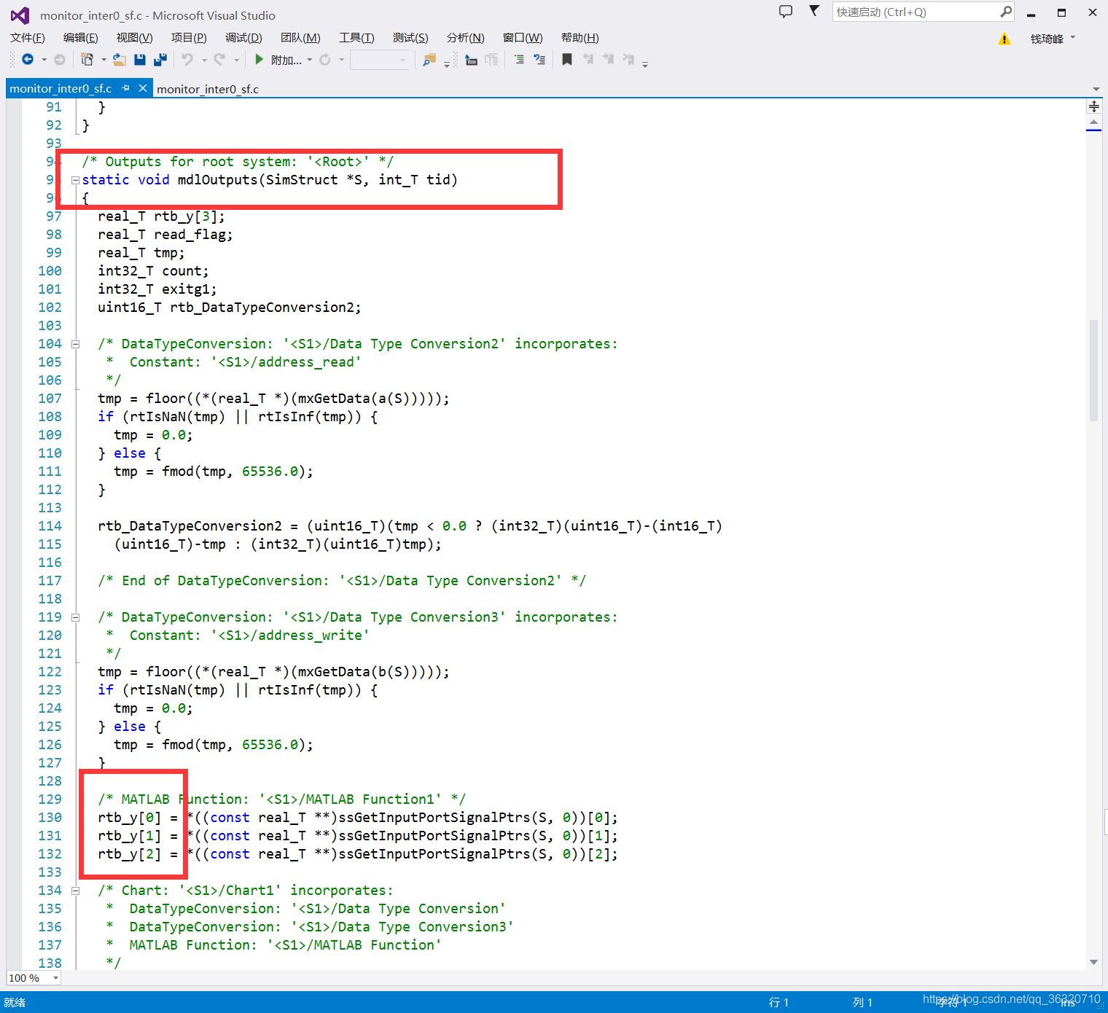Click the yellow warning triangle icon
Screen dimensions: 1108x1013
pos(1004,39)
